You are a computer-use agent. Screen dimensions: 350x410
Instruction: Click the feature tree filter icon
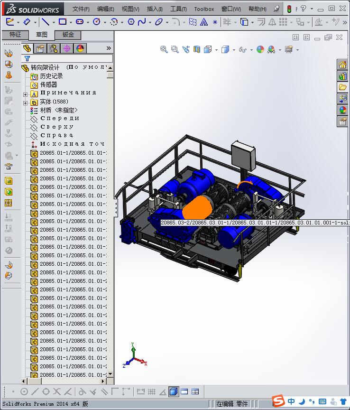coord(27,58)
